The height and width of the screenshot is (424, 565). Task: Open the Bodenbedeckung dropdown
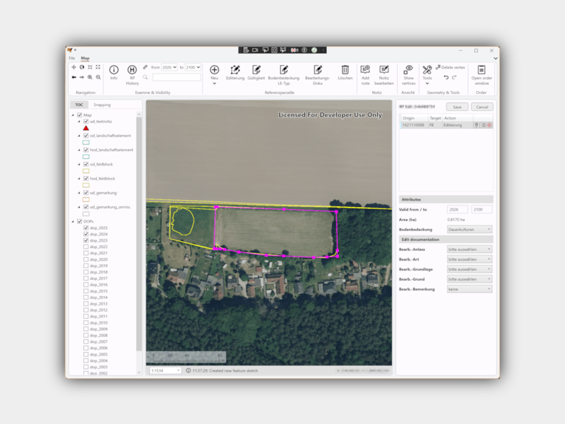[470, 229]
